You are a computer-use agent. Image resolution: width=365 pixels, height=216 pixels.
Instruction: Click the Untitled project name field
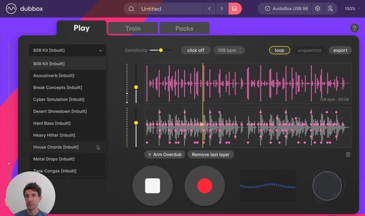point(171,9)
